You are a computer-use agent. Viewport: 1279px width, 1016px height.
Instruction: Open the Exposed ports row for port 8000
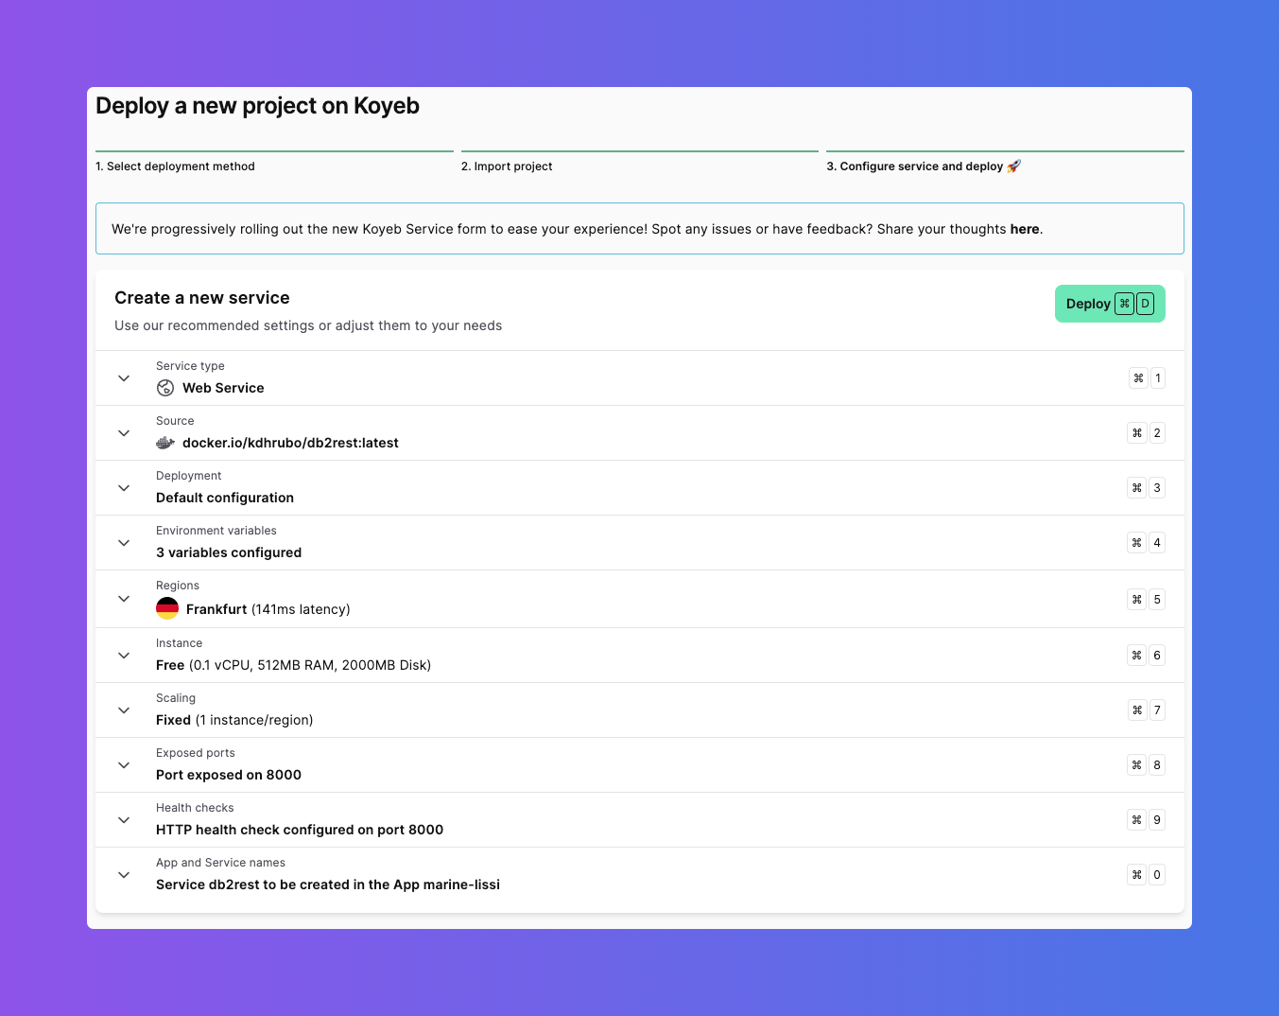pyautogui.click(x=229, y=775)
